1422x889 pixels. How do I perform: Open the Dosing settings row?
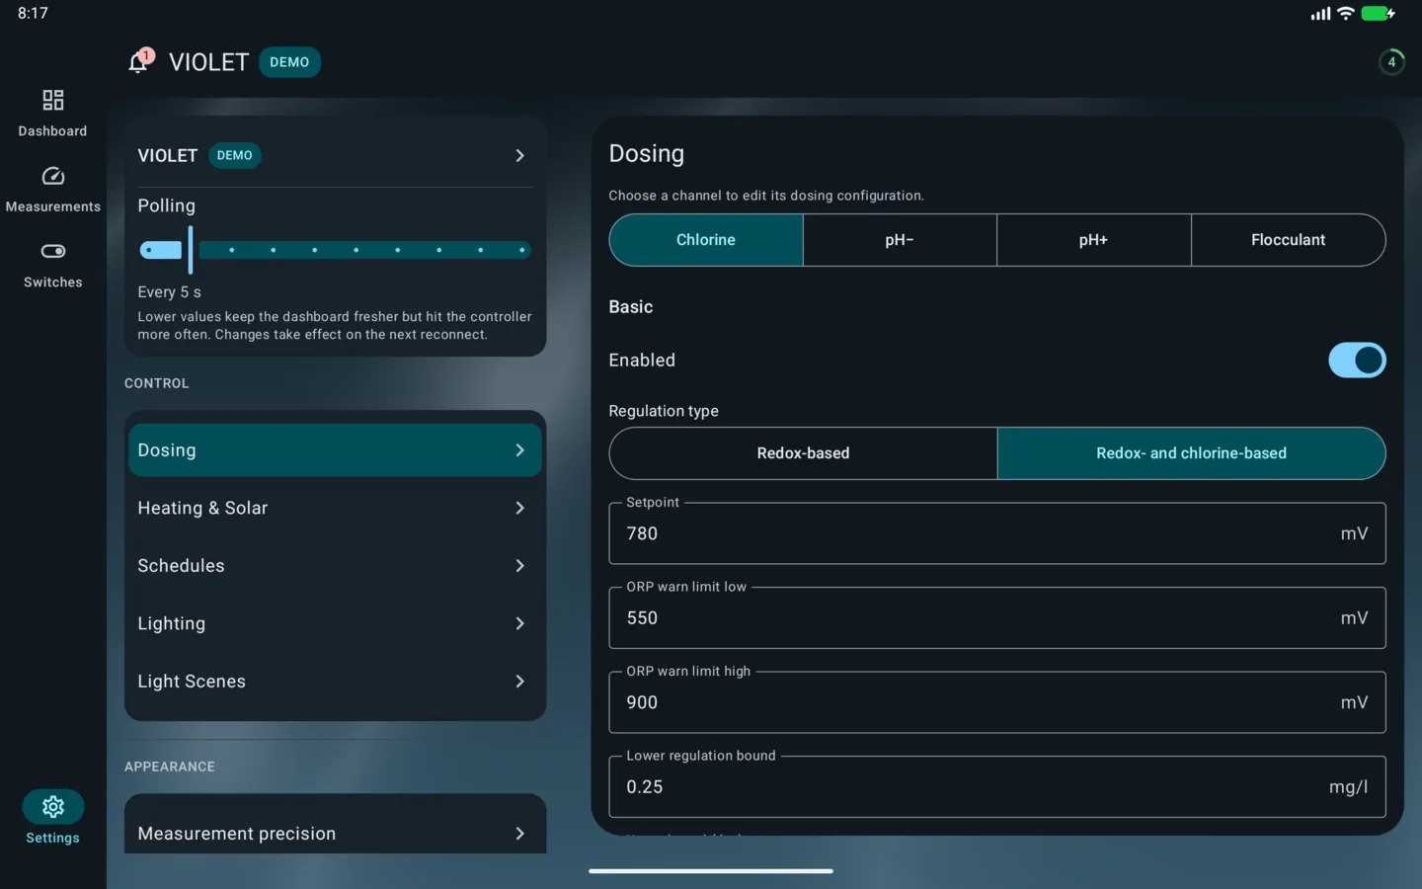[x=335, y=450]
